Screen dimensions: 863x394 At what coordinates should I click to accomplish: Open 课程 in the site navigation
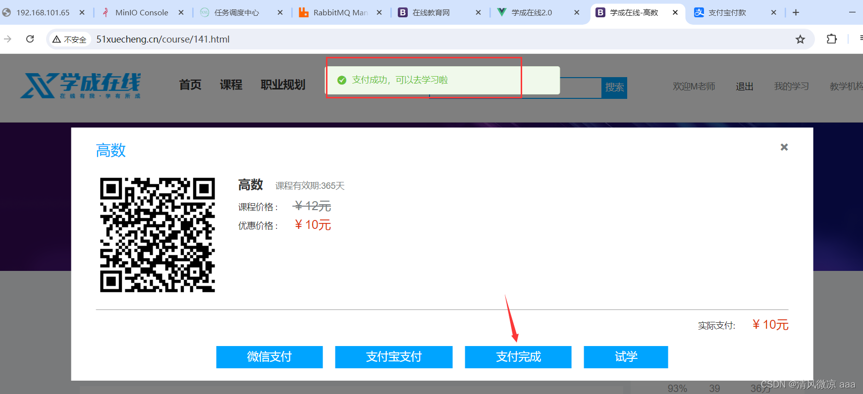(231, 85)
